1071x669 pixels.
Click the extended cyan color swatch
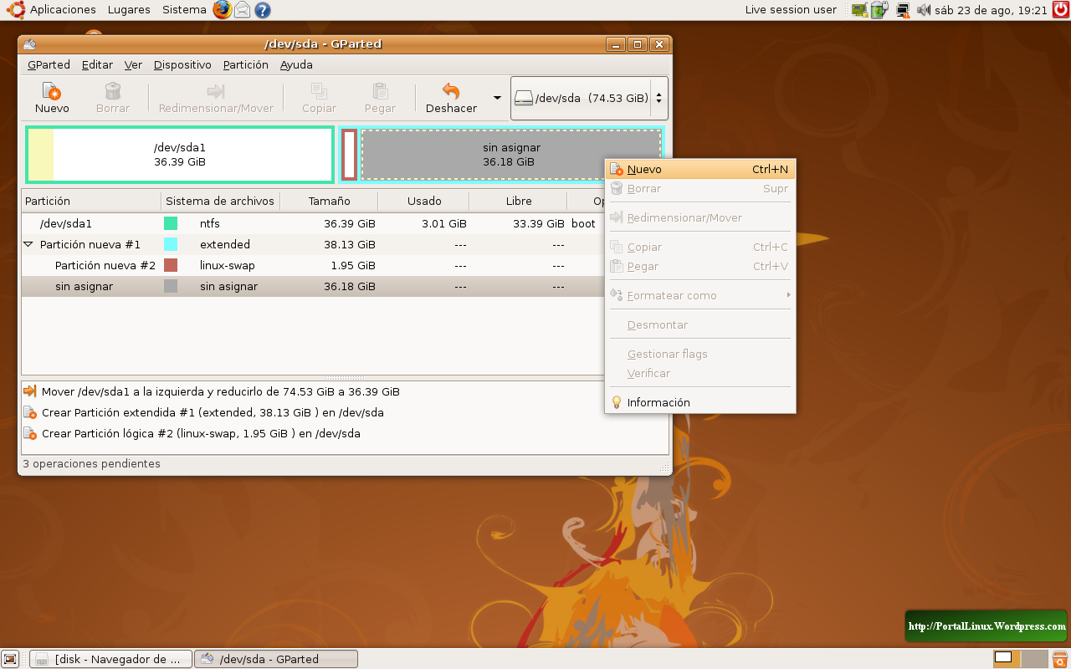coord(171,245)
